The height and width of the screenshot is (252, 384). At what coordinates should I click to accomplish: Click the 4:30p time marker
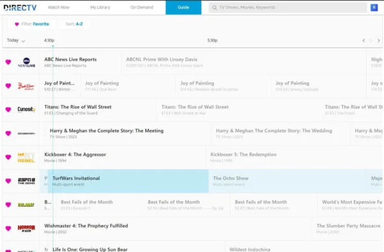49,40
